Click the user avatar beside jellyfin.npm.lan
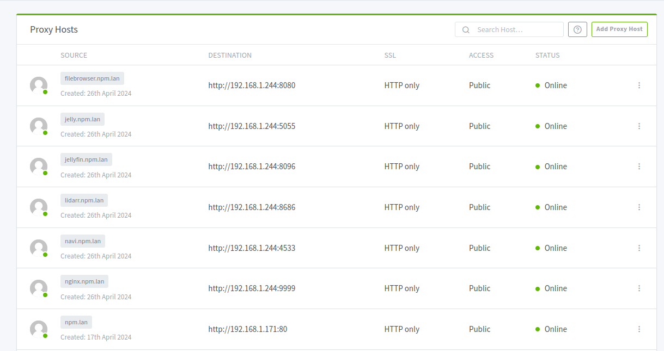The image size is (664, 351). coord(39,167)
